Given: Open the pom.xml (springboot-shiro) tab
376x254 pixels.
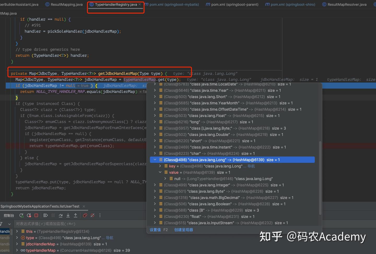Looking at the screenshot, I should coord(290,4).
